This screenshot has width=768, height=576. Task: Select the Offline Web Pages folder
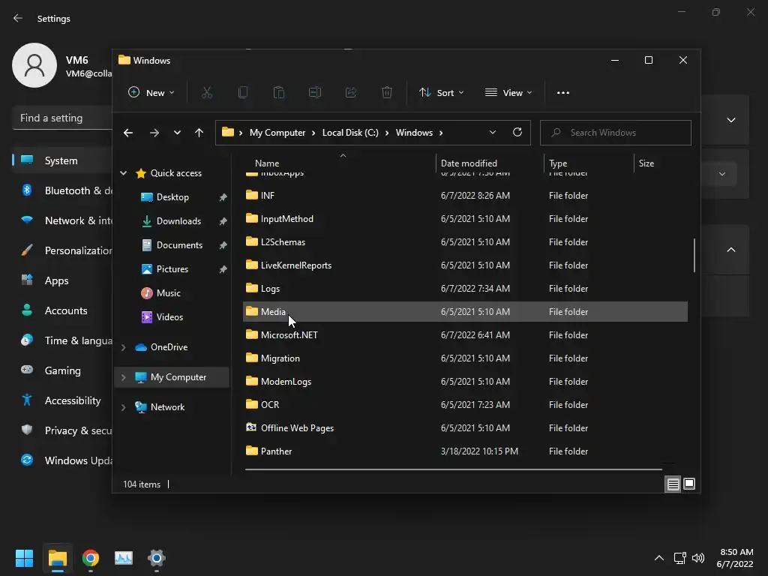click(x=465, y=428)
